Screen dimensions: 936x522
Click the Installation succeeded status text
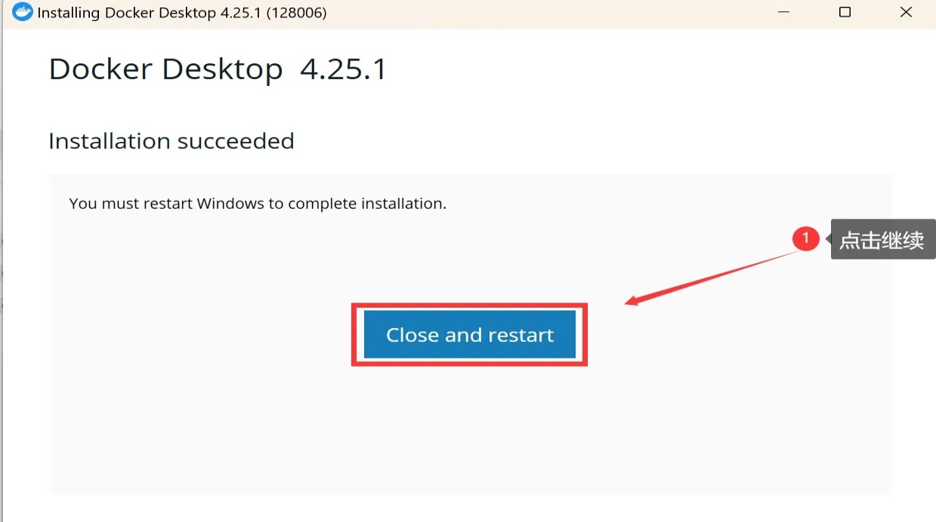171,141
